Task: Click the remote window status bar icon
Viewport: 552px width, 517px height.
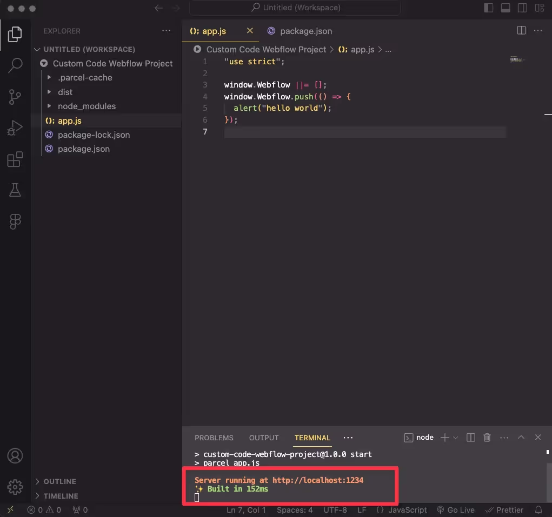Action: (11, 509)
